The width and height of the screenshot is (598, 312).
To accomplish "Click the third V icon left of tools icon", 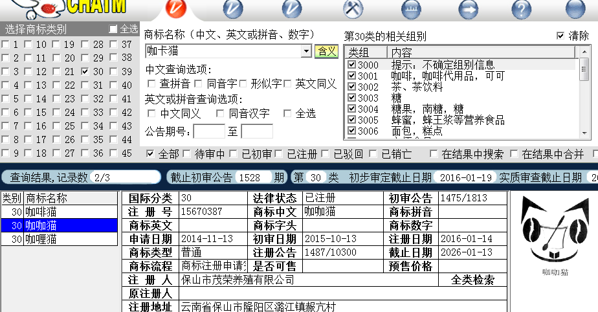I will coord(292,8).
